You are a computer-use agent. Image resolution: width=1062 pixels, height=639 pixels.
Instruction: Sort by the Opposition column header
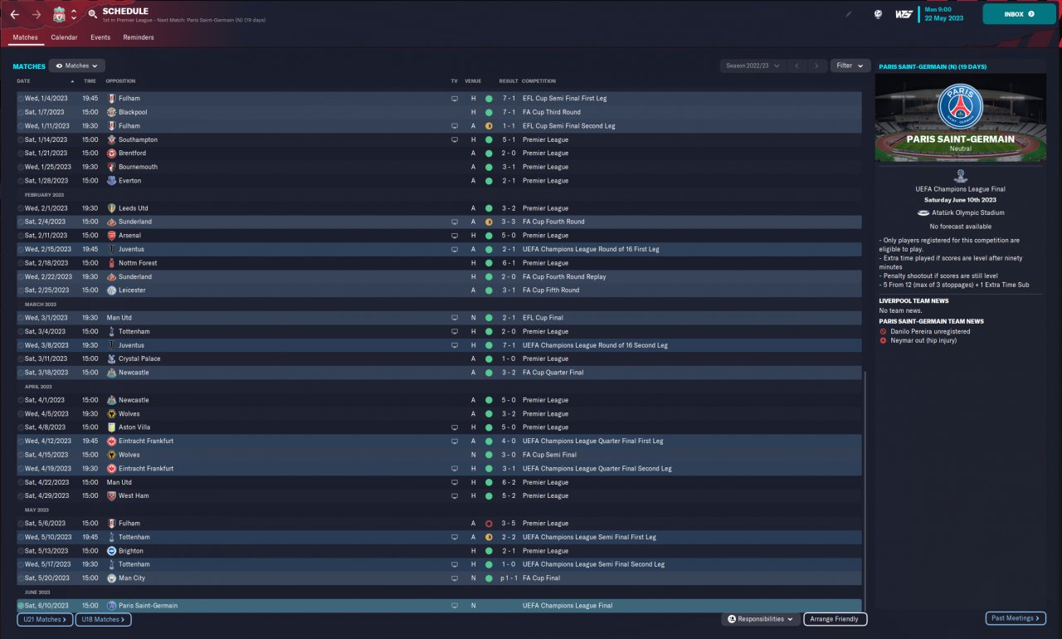pyautogui.click(x=120, y=81)
